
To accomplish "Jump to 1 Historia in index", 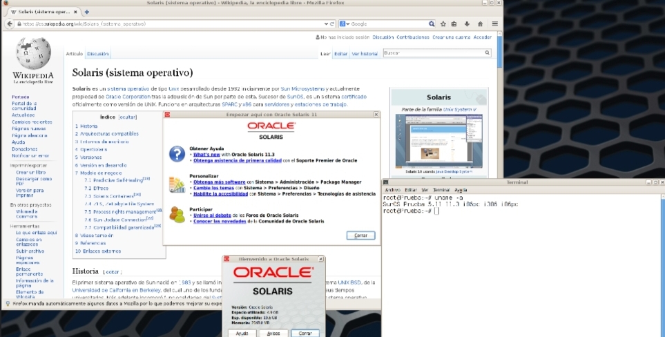I will [x=86, y=126].
